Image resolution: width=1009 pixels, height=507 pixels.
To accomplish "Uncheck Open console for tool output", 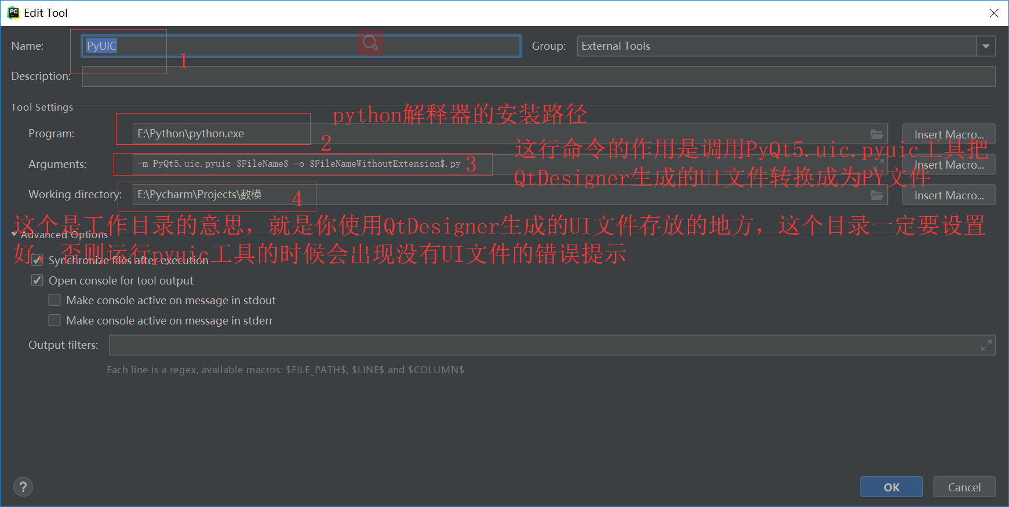I will (37, 280).
